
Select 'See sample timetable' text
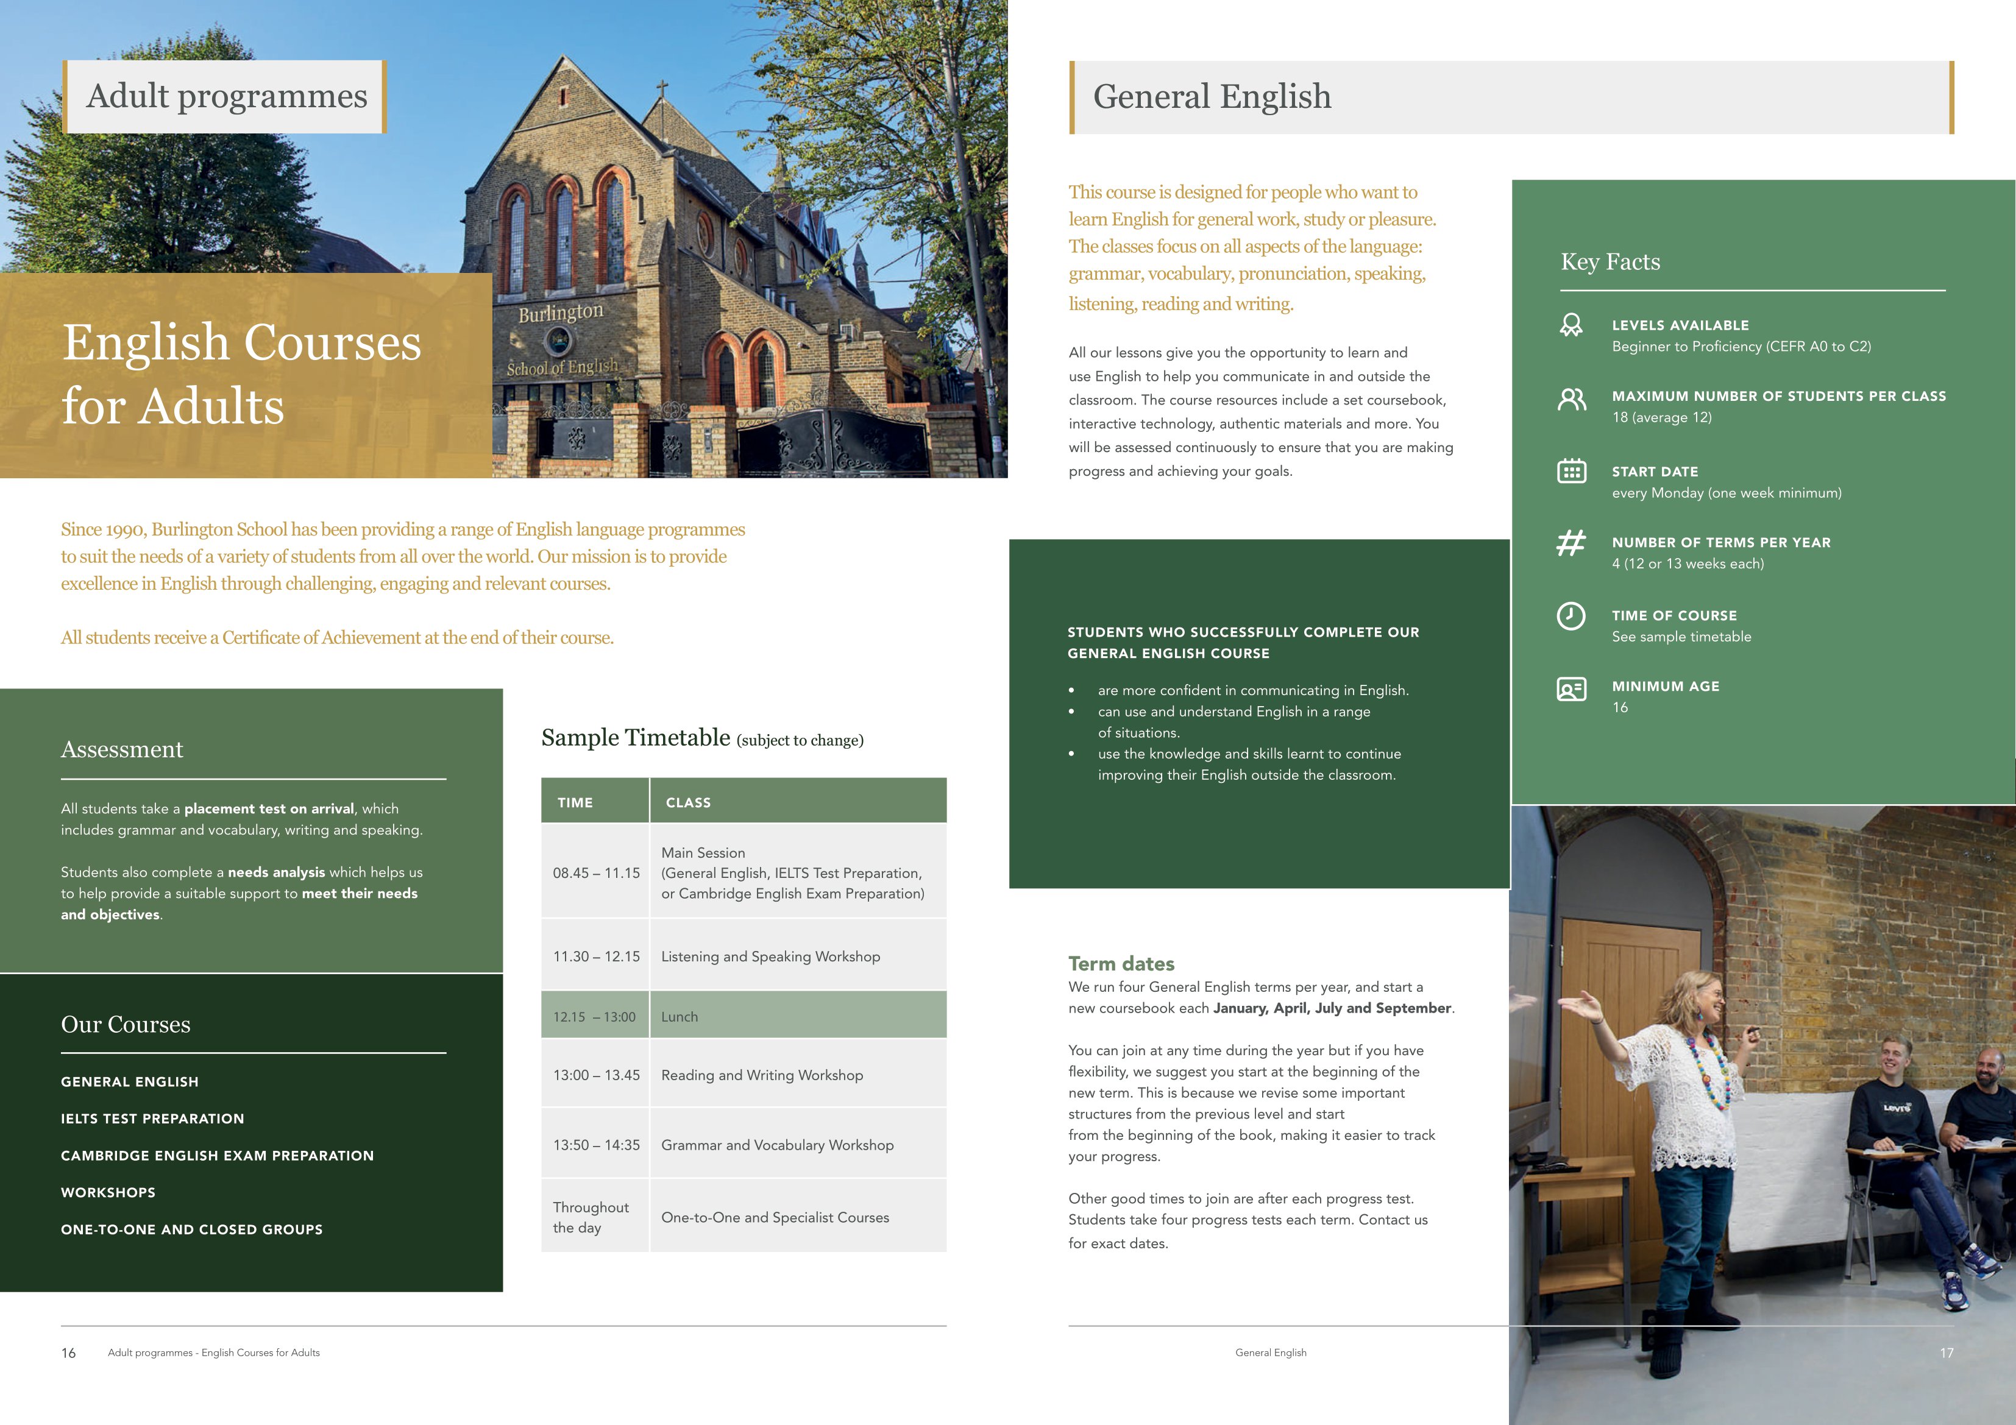tap(1681, 637)
